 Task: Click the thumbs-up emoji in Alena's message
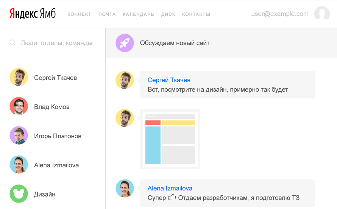(x=172, y=197)
